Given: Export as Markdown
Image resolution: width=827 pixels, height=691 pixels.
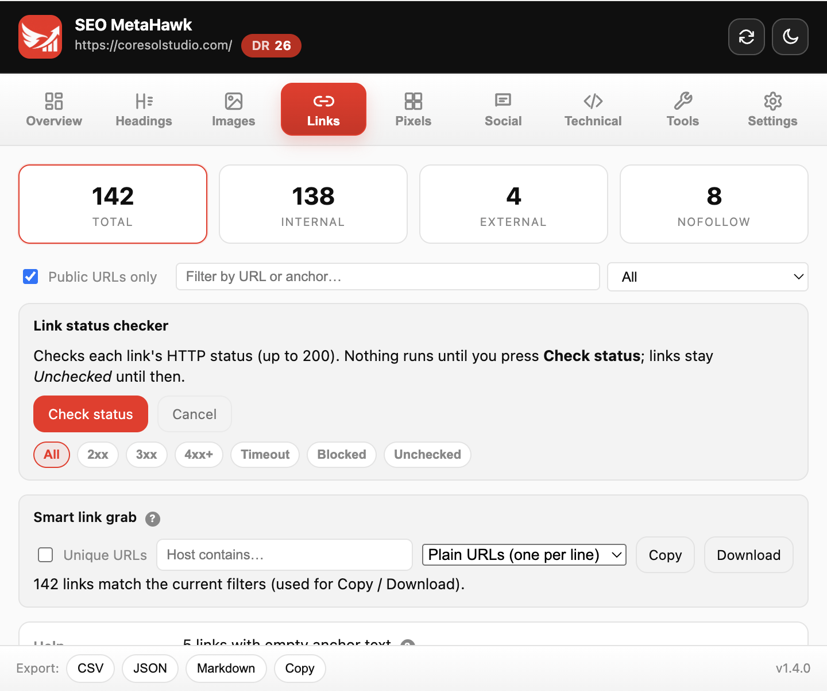Looking at the screenshot, I should (226, 668).
